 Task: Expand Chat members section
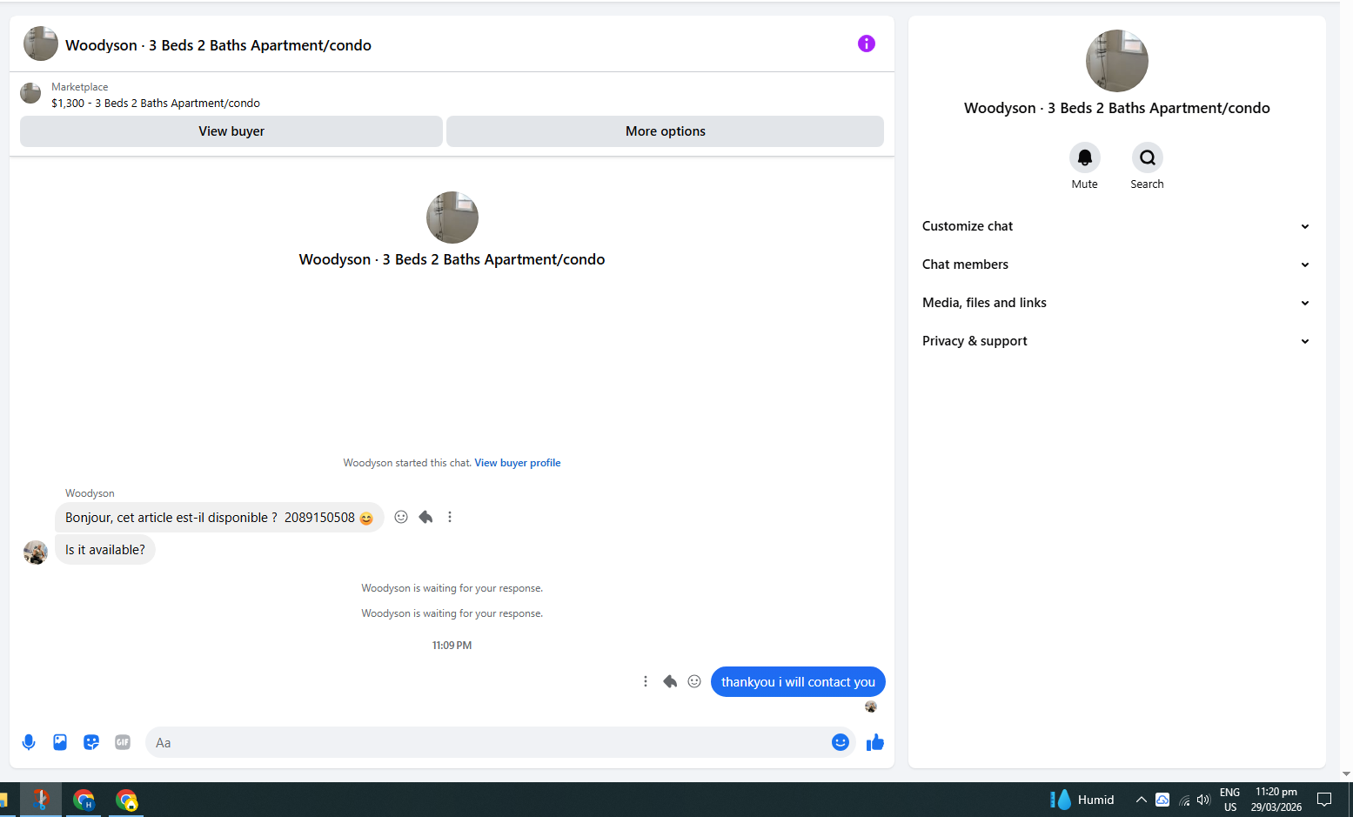click(x=1116, y=265)
